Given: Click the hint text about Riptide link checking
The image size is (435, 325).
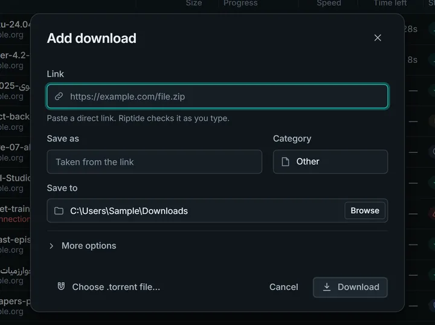Looking at the screenshot, I should (138, 118).
